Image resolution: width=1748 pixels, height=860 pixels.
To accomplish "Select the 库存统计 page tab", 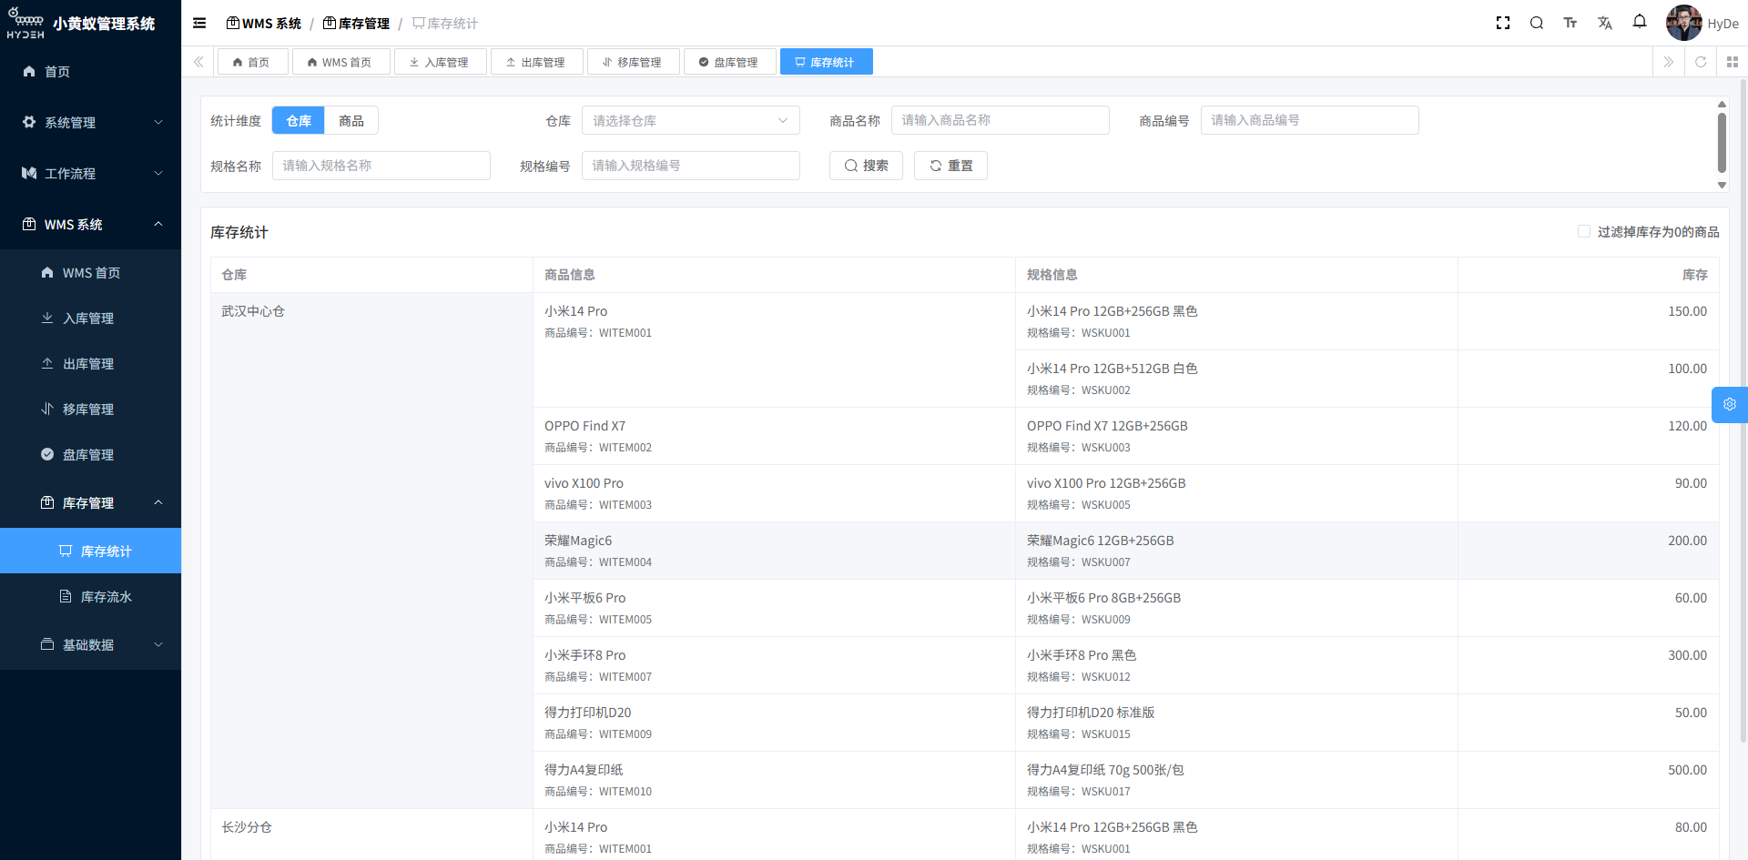I will coord(826,62).
